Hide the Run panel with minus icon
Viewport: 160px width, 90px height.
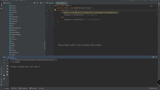click(156, 57)
